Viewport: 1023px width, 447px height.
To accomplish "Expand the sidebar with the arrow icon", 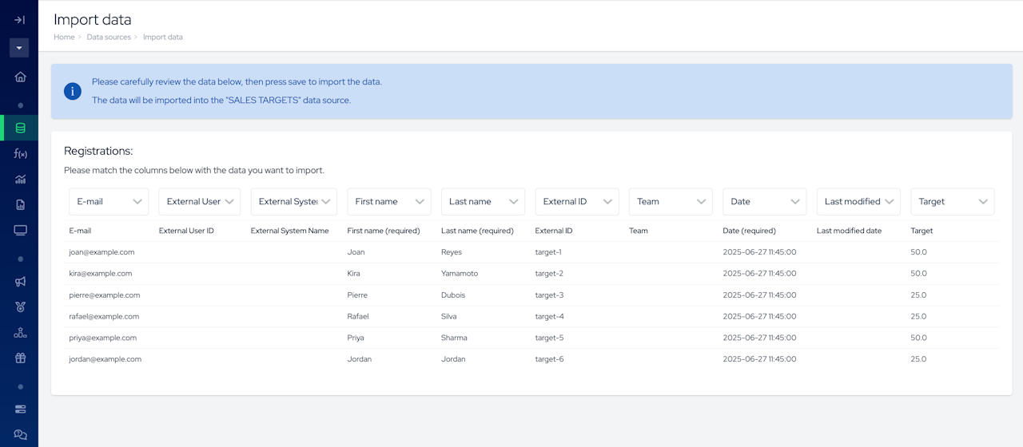I will pyautogui.click(x=20, y=20).
